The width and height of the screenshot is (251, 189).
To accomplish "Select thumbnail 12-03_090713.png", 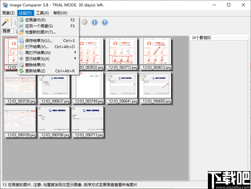I will [x=88, y=121].
